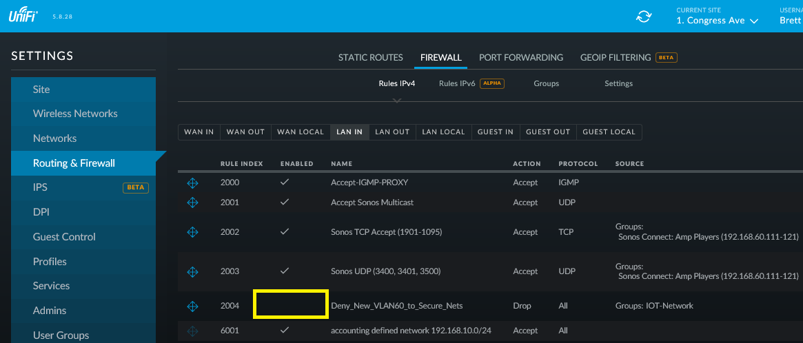Click move handle for rule 2001
Image resolution: width=803 pixels, height=343 pixels.
pos(192,202)
